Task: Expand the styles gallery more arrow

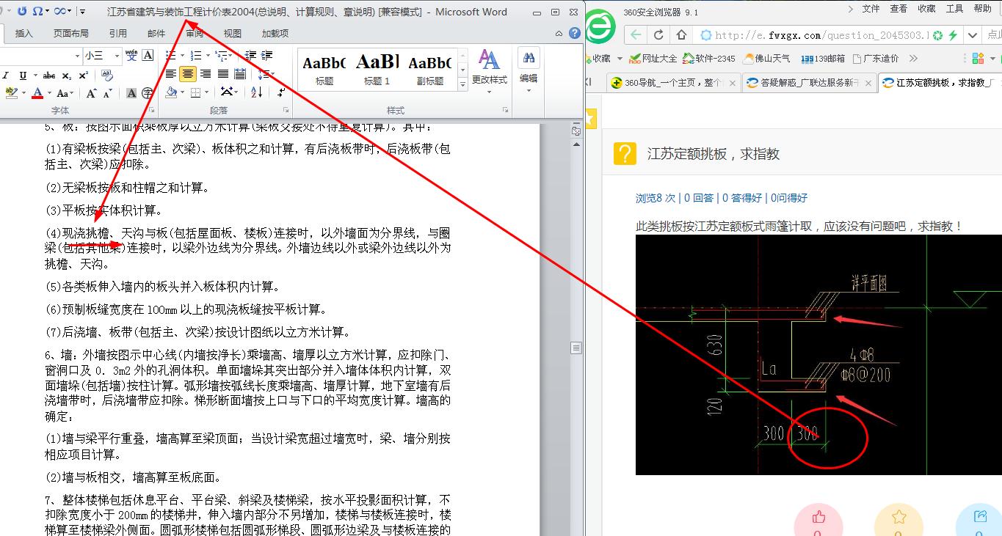Action: 462,85
